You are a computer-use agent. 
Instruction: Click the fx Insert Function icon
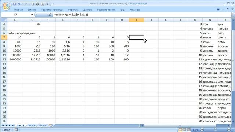point(50,15)
